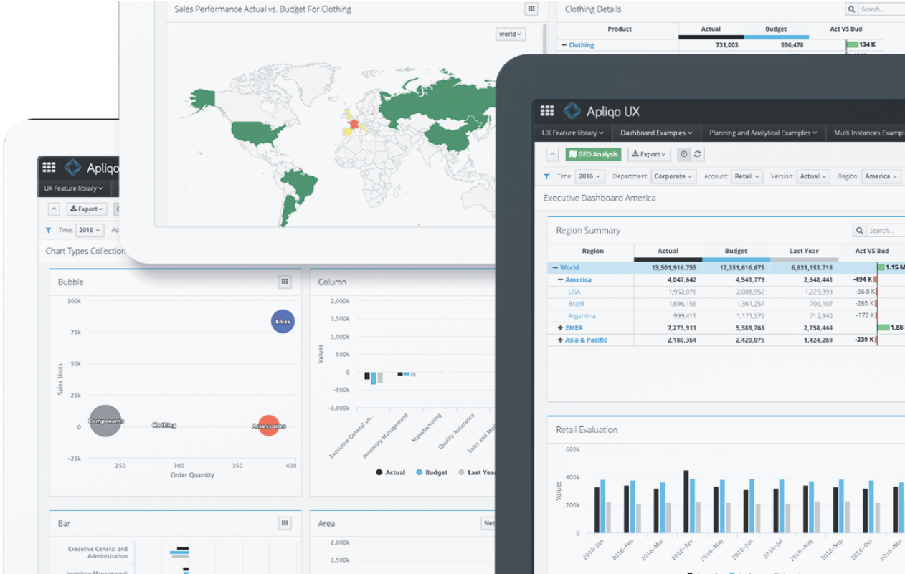Image resolution: width=905 pixels, height=574 pixels.
Task: Expand the EMEA row in Region Summary
Action: point(561,327)
